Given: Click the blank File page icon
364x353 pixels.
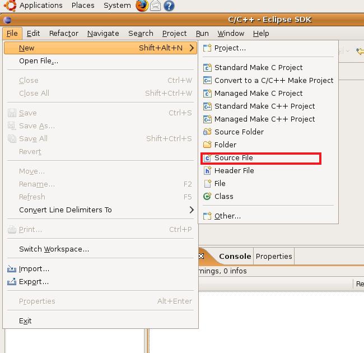Looking at the screenshot, I should click(x=207, y=183).
